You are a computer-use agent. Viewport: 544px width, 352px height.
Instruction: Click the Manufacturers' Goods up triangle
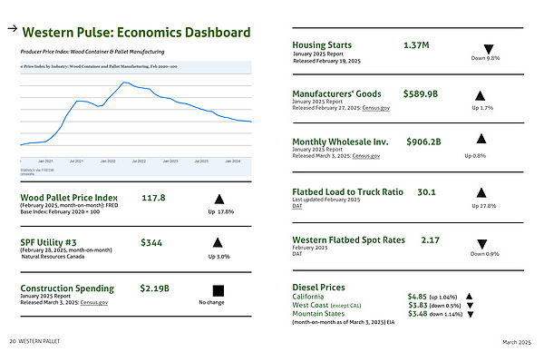coord(480,95)
